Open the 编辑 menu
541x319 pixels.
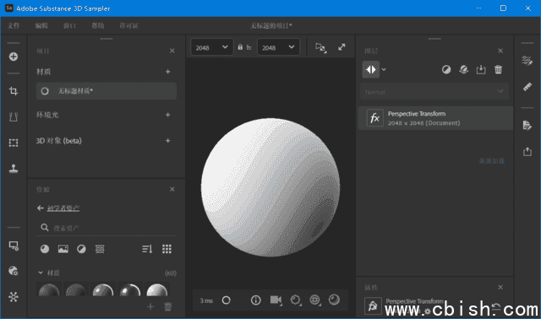click(x=41, y=25)
